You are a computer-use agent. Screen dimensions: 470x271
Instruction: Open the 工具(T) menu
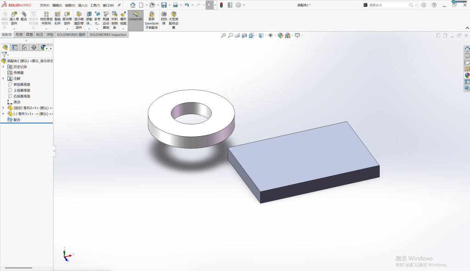(95, 6)
